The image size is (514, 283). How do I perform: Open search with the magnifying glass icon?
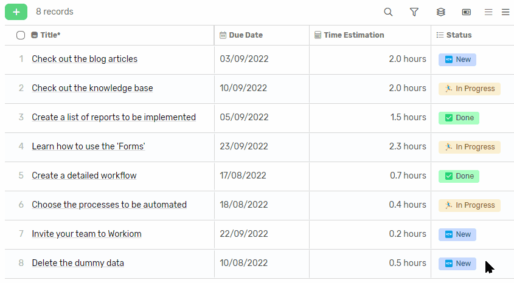[x=388, y=12]
